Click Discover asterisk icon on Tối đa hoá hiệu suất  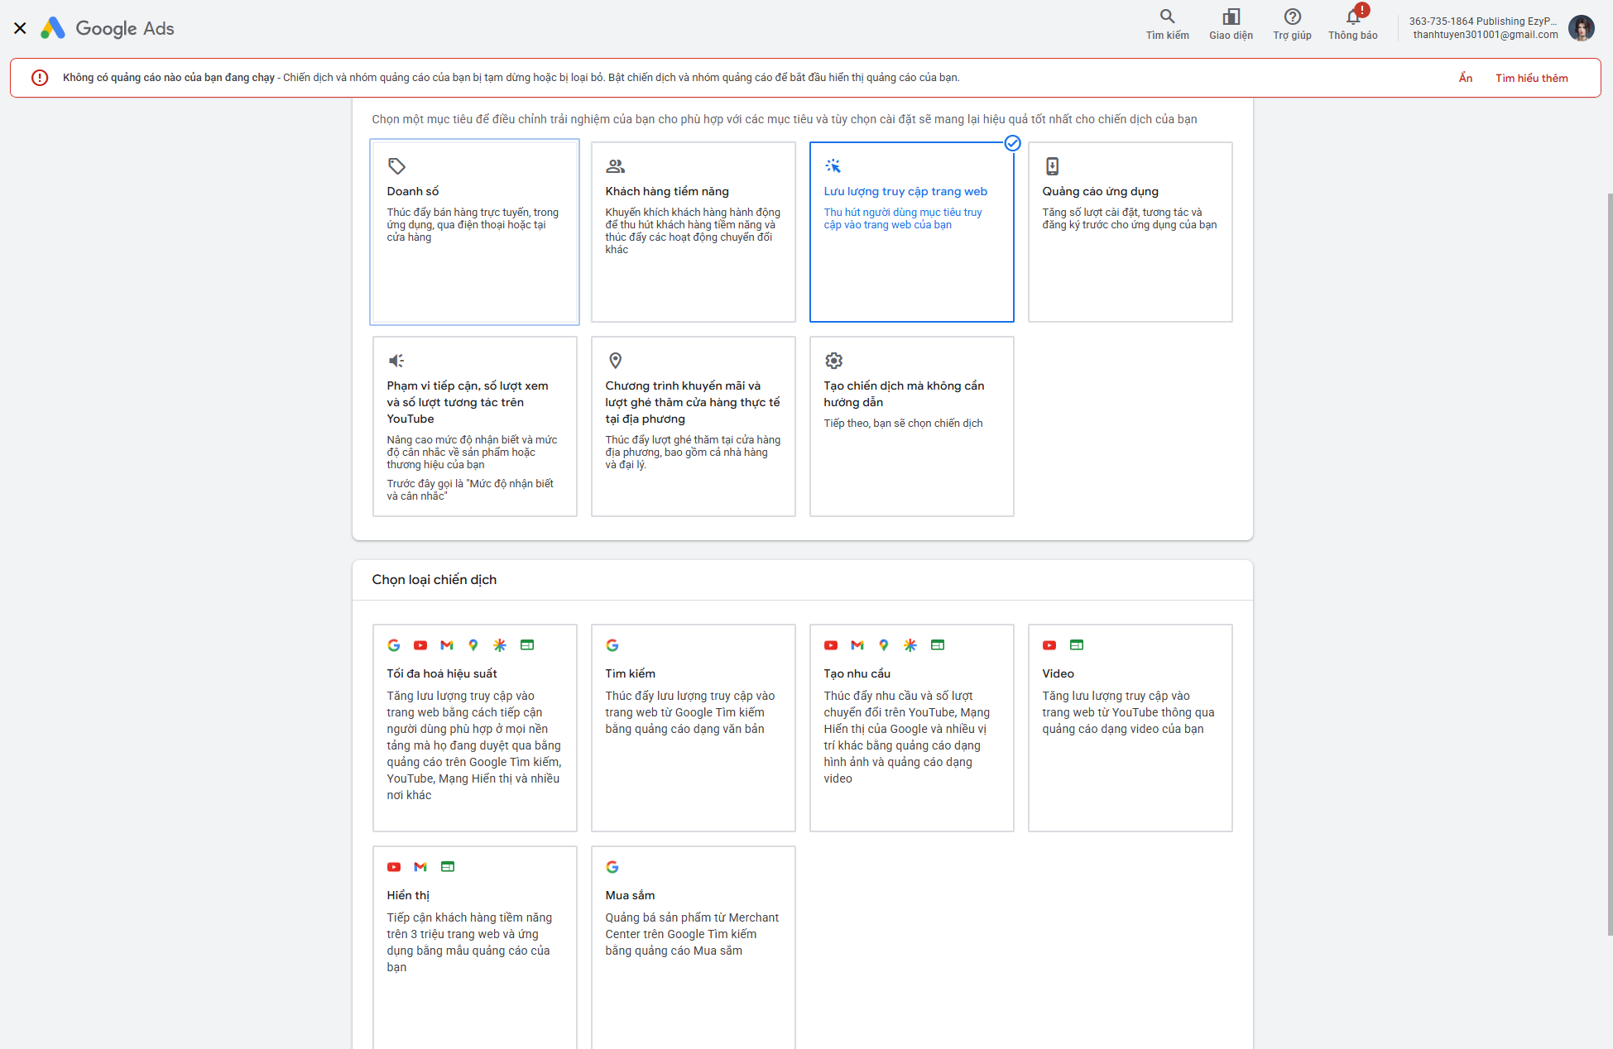click(x=500, y=645)
